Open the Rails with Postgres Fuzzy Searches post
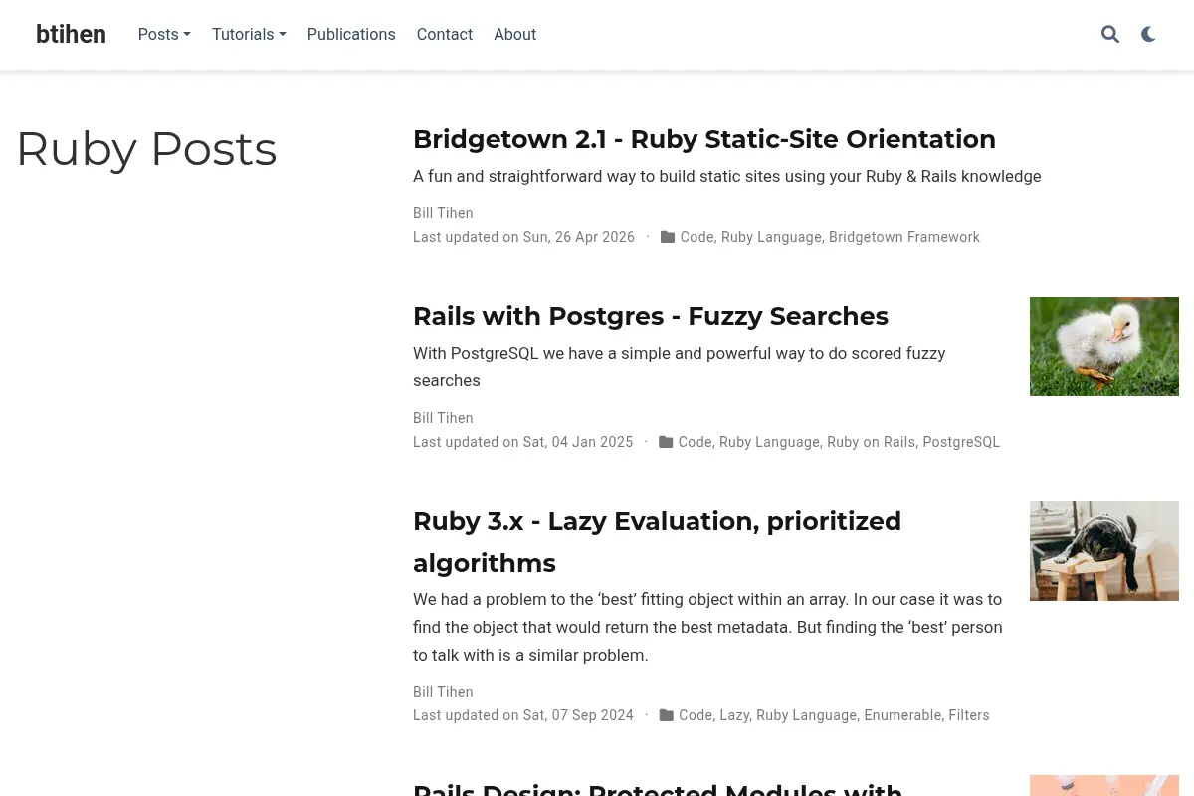 click(651, 316)
